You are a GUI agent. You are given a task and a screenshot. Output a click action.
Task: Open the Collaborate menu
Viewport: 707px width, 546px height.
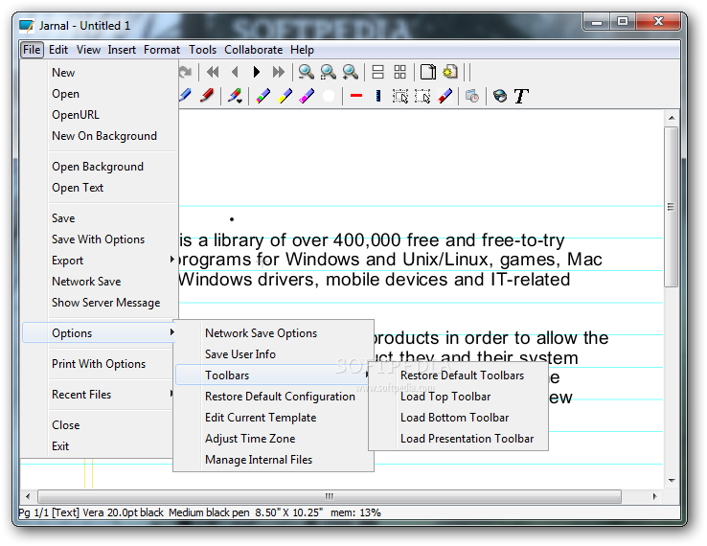click(254, 50)
